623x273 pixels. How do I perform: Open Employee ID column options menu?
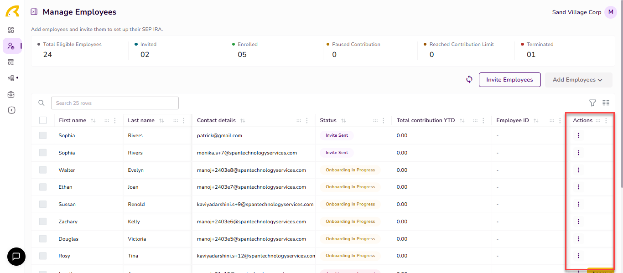(x=560, y=121)
